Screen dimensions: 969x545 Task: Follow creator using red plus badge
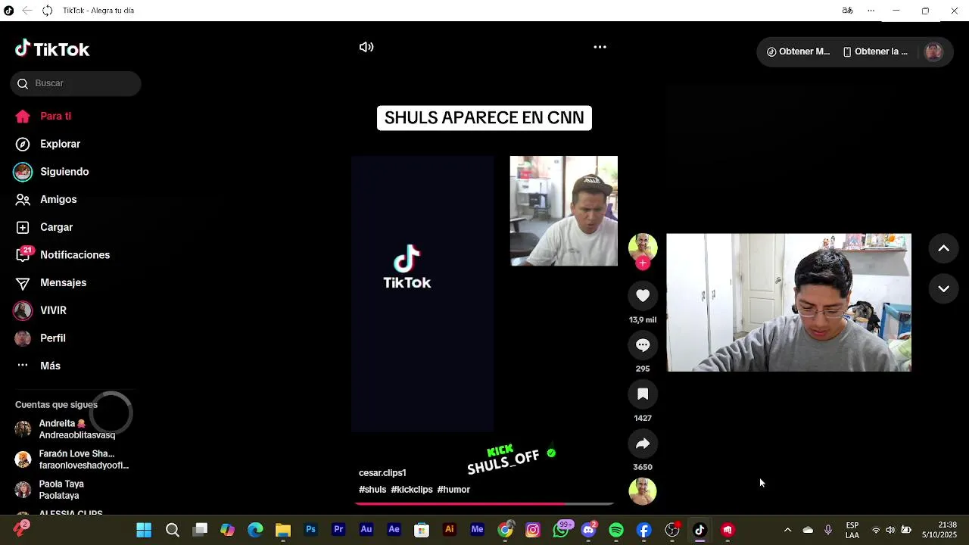[643, 263]
